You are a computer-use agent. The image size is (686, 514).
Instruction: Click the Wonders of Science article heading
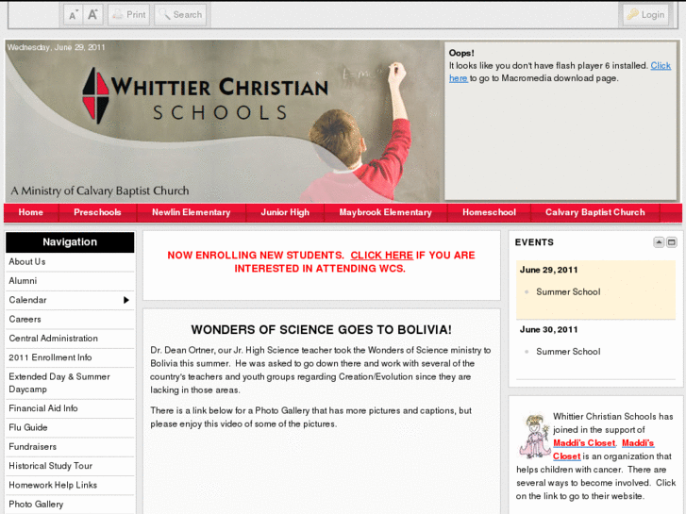click(x=321, y=330)
